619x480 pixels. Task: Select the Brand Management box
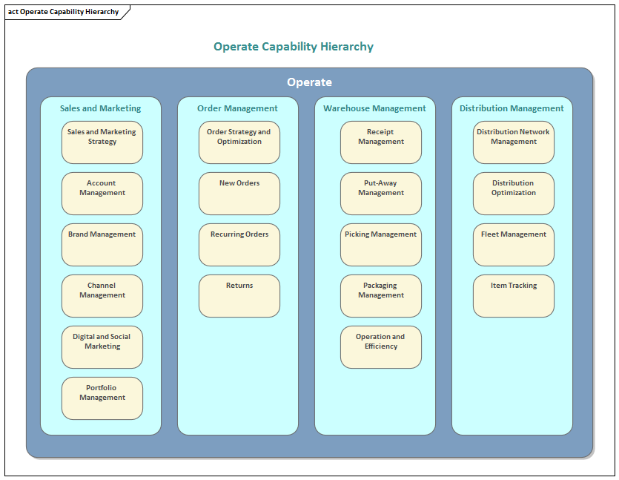[x=102, y=244]
